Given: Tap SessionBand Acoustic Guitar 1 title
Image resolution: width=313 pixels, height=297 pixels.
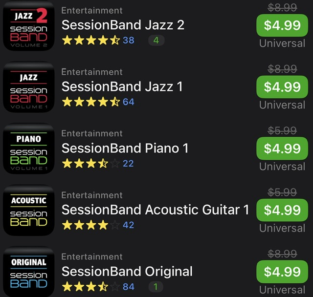Looking at the screenshot, I should [x=155, y=210].
